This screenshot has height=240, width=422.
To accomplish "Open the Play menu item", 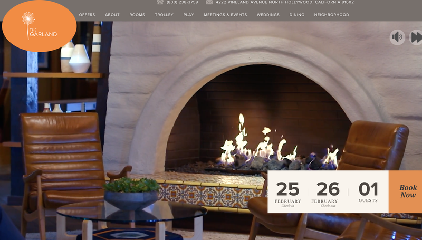I will coord(189,15).
